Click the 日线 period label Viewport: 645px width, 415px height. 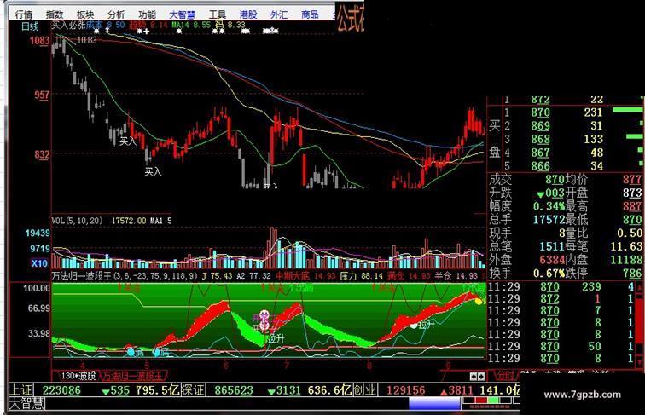click(30, 26)
